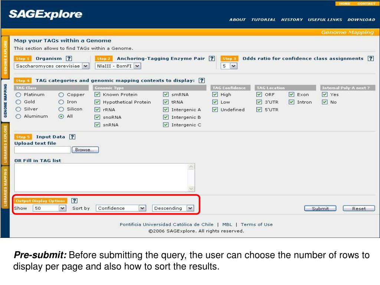Click the Fill in TAG list textarea
The image size is (380, 285).
click(x=104, y=178)
